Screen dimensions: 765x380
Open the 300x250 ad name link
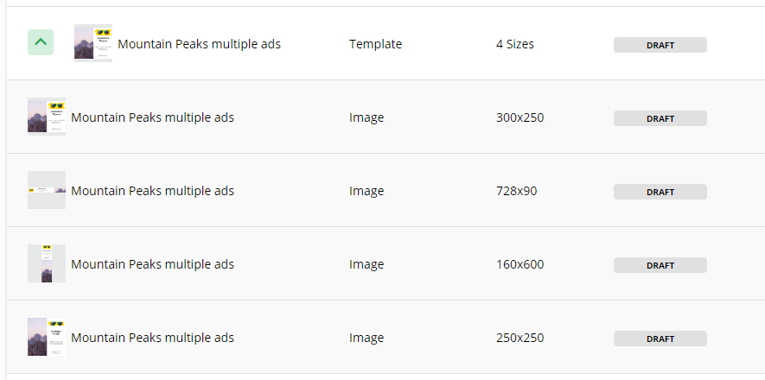152,117
